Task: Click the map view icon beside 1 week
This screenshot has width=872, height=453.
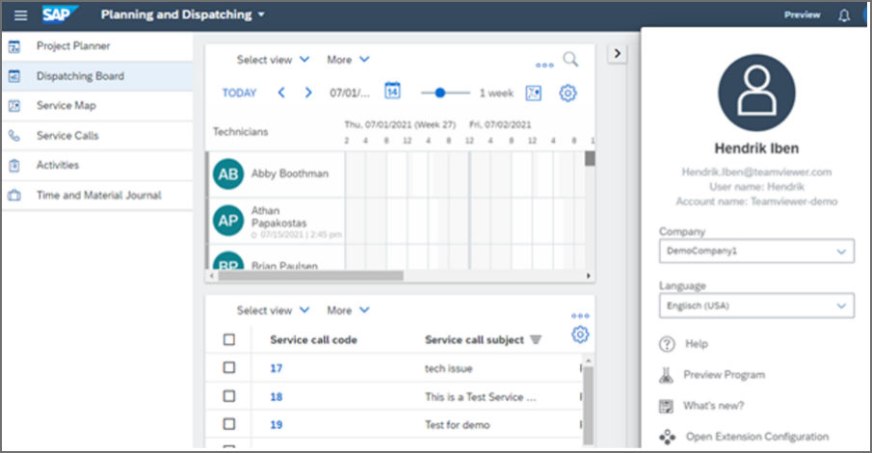Action: 534,93
